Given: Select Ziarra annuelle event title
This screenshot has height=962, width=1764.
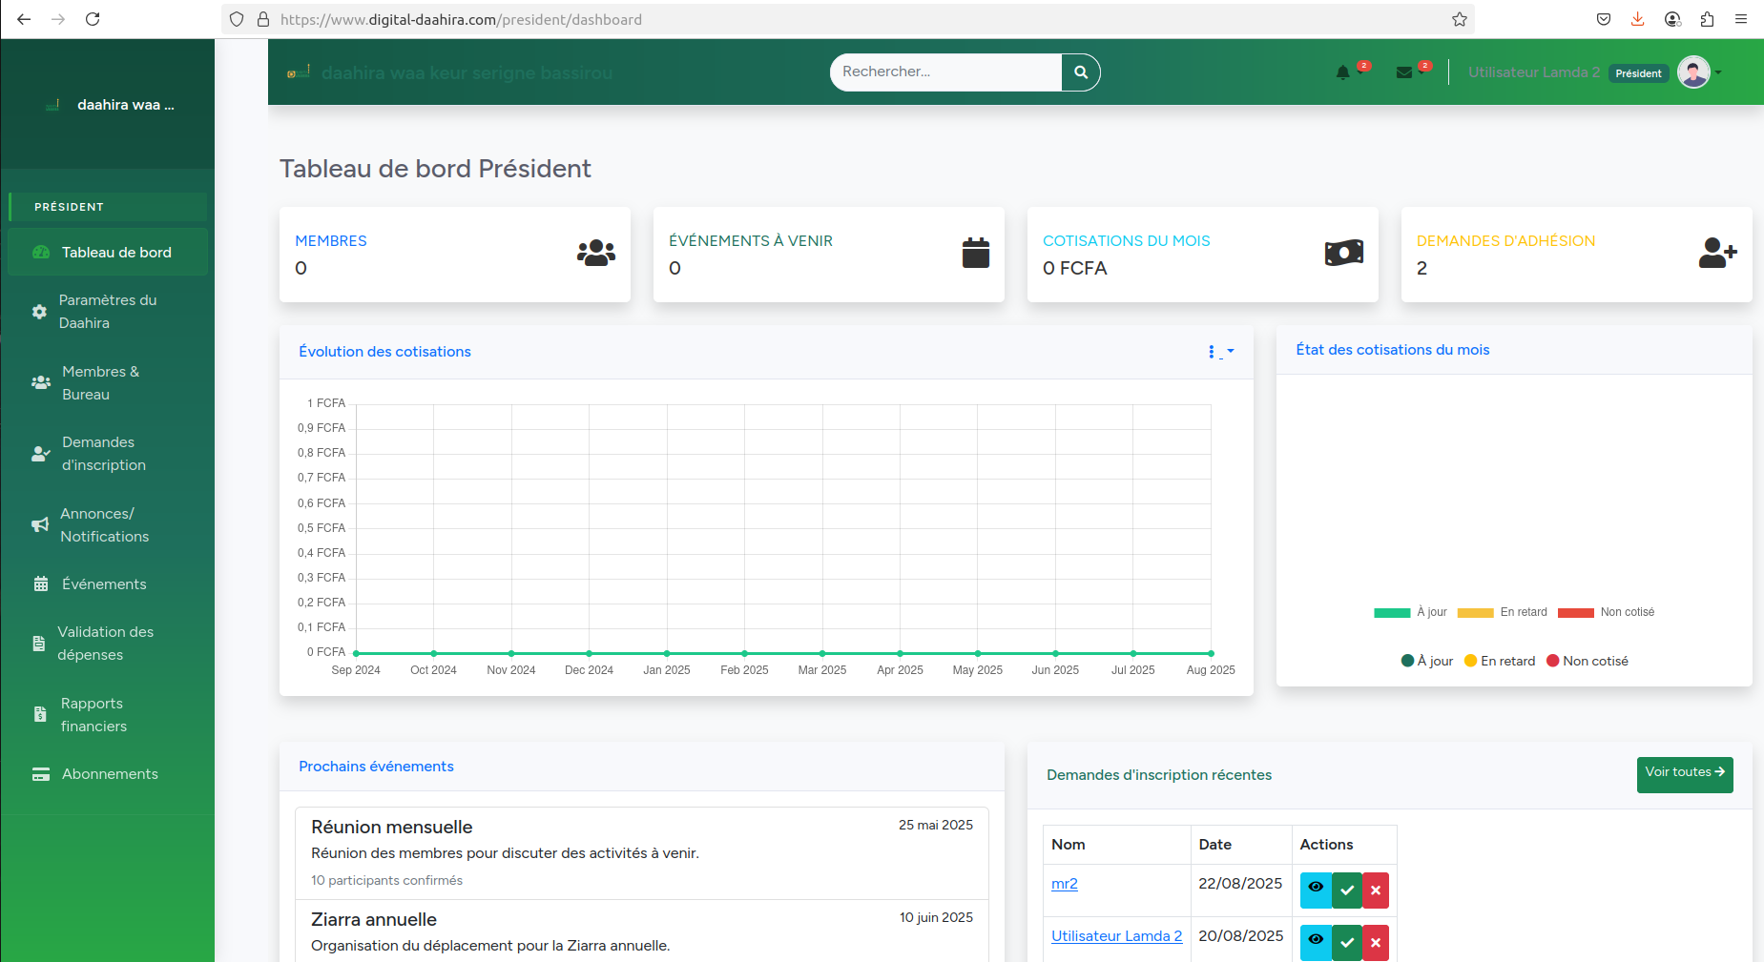Looking at the screenshot, I should coord(374,920).
